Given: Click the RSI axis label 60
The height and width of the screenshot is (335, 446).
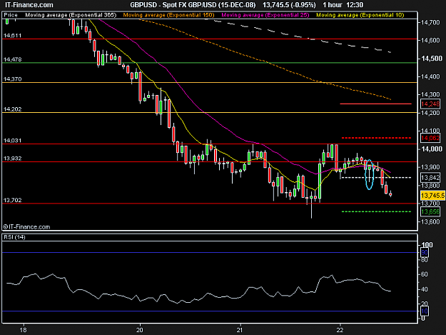Looking at the screenshot, I should point(424,274).
